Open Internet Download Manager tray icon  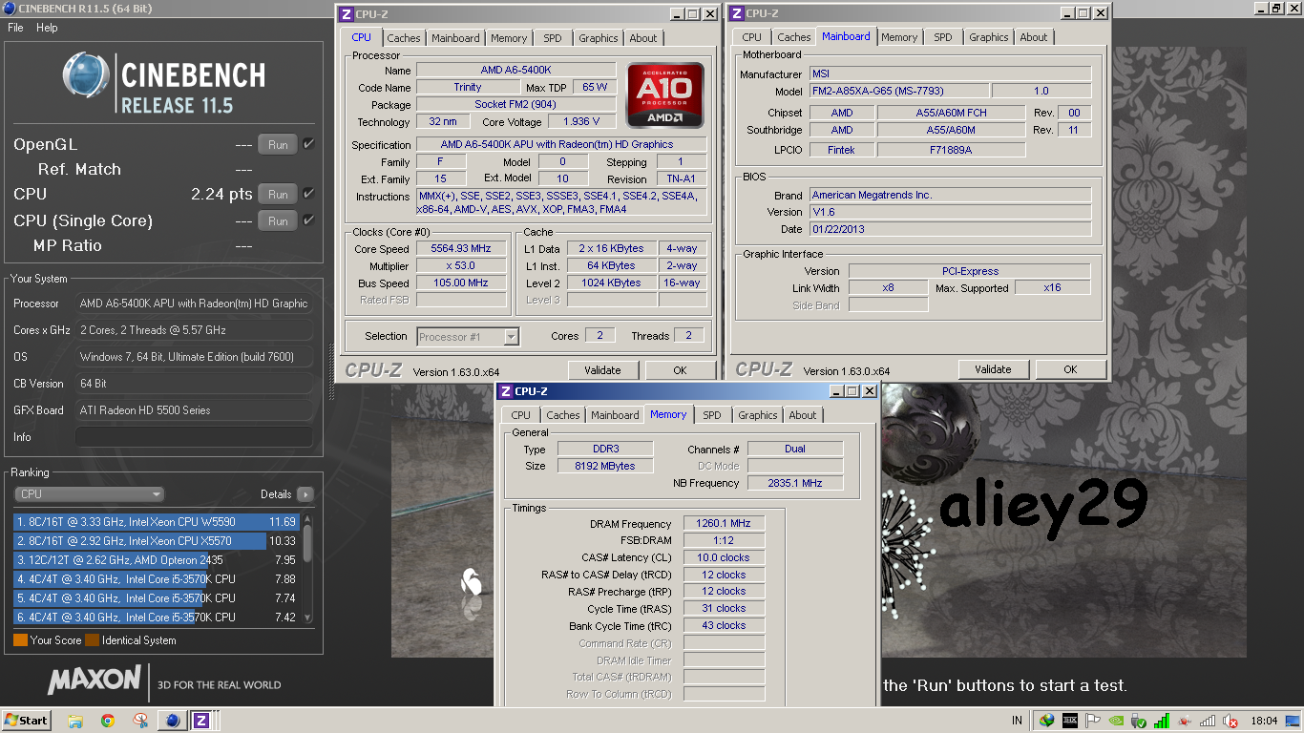1047,721
